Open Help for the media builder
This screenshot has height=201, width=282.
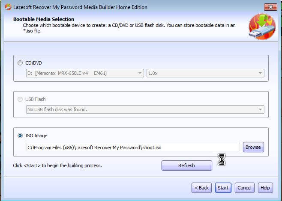[265, 188]
